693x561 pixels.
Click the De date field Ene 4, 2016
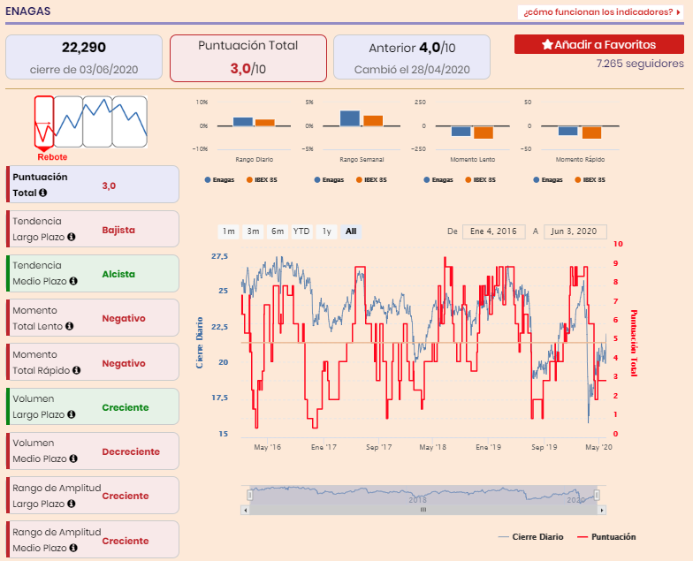493,231
